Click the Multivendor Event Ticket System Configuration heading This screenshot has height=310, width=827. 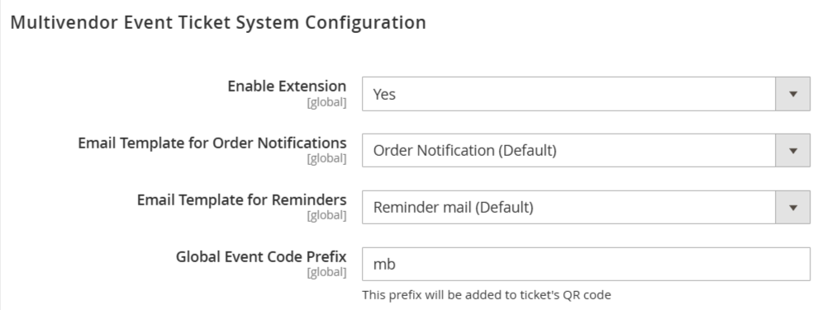click(x=218, y=22)
